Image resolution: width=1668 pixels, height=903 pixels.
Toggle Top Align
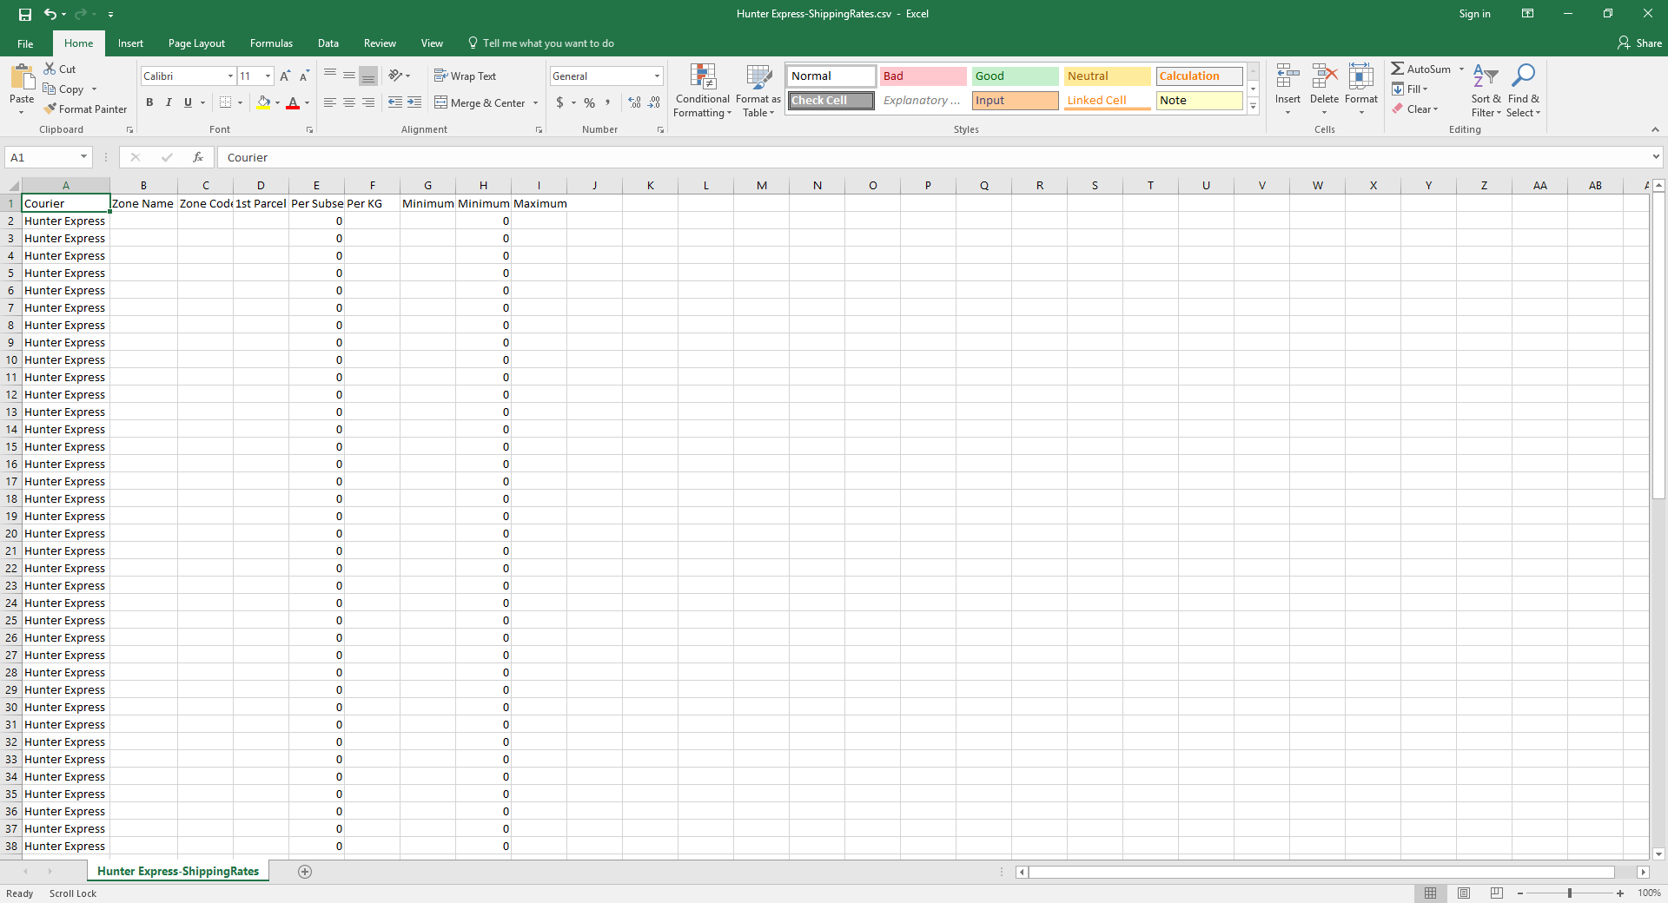[330, 76]
